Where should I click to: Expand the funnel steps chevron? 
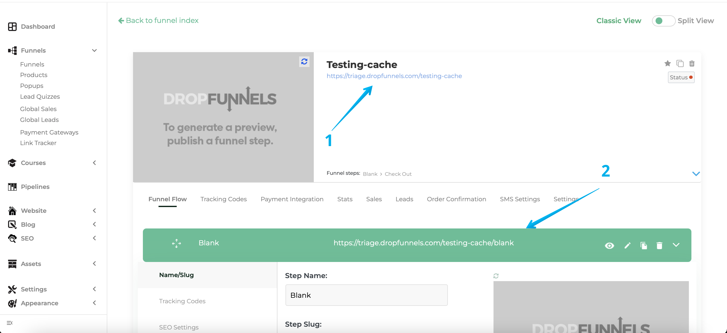696,174
